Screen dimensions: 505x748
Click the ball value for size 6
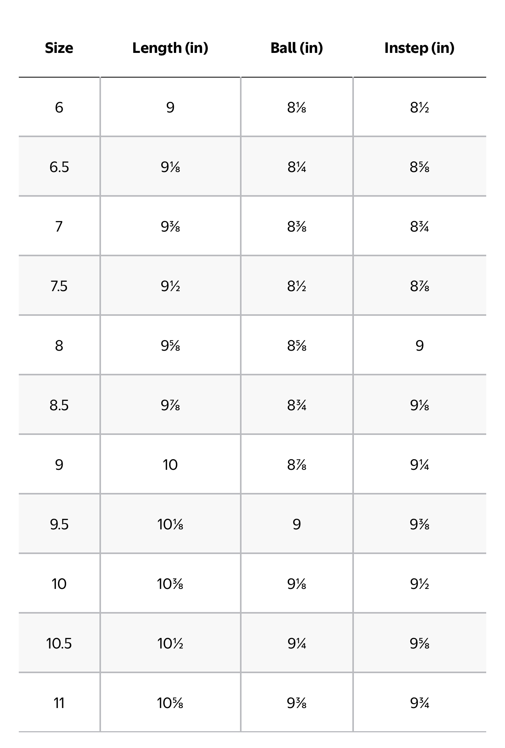click(297, 107)
